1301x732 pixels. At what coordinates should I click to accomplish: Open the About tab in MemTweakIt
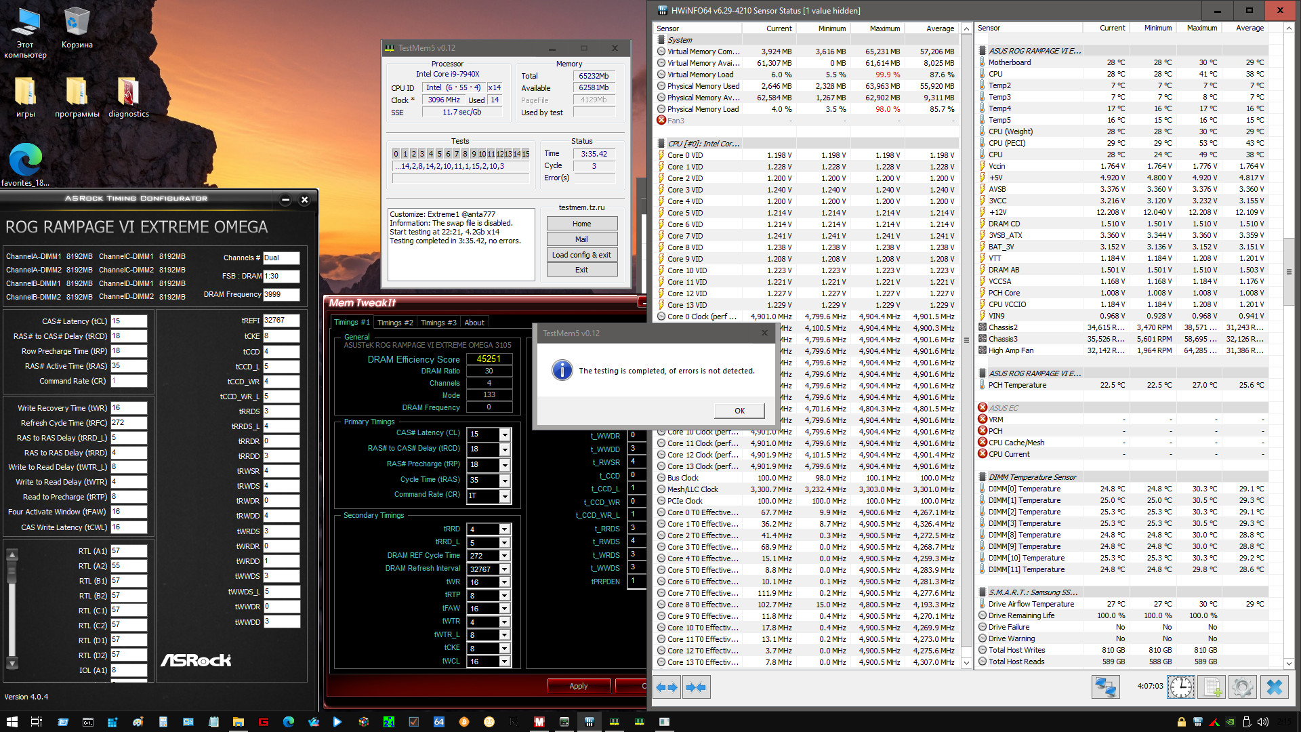coord(474,323)
